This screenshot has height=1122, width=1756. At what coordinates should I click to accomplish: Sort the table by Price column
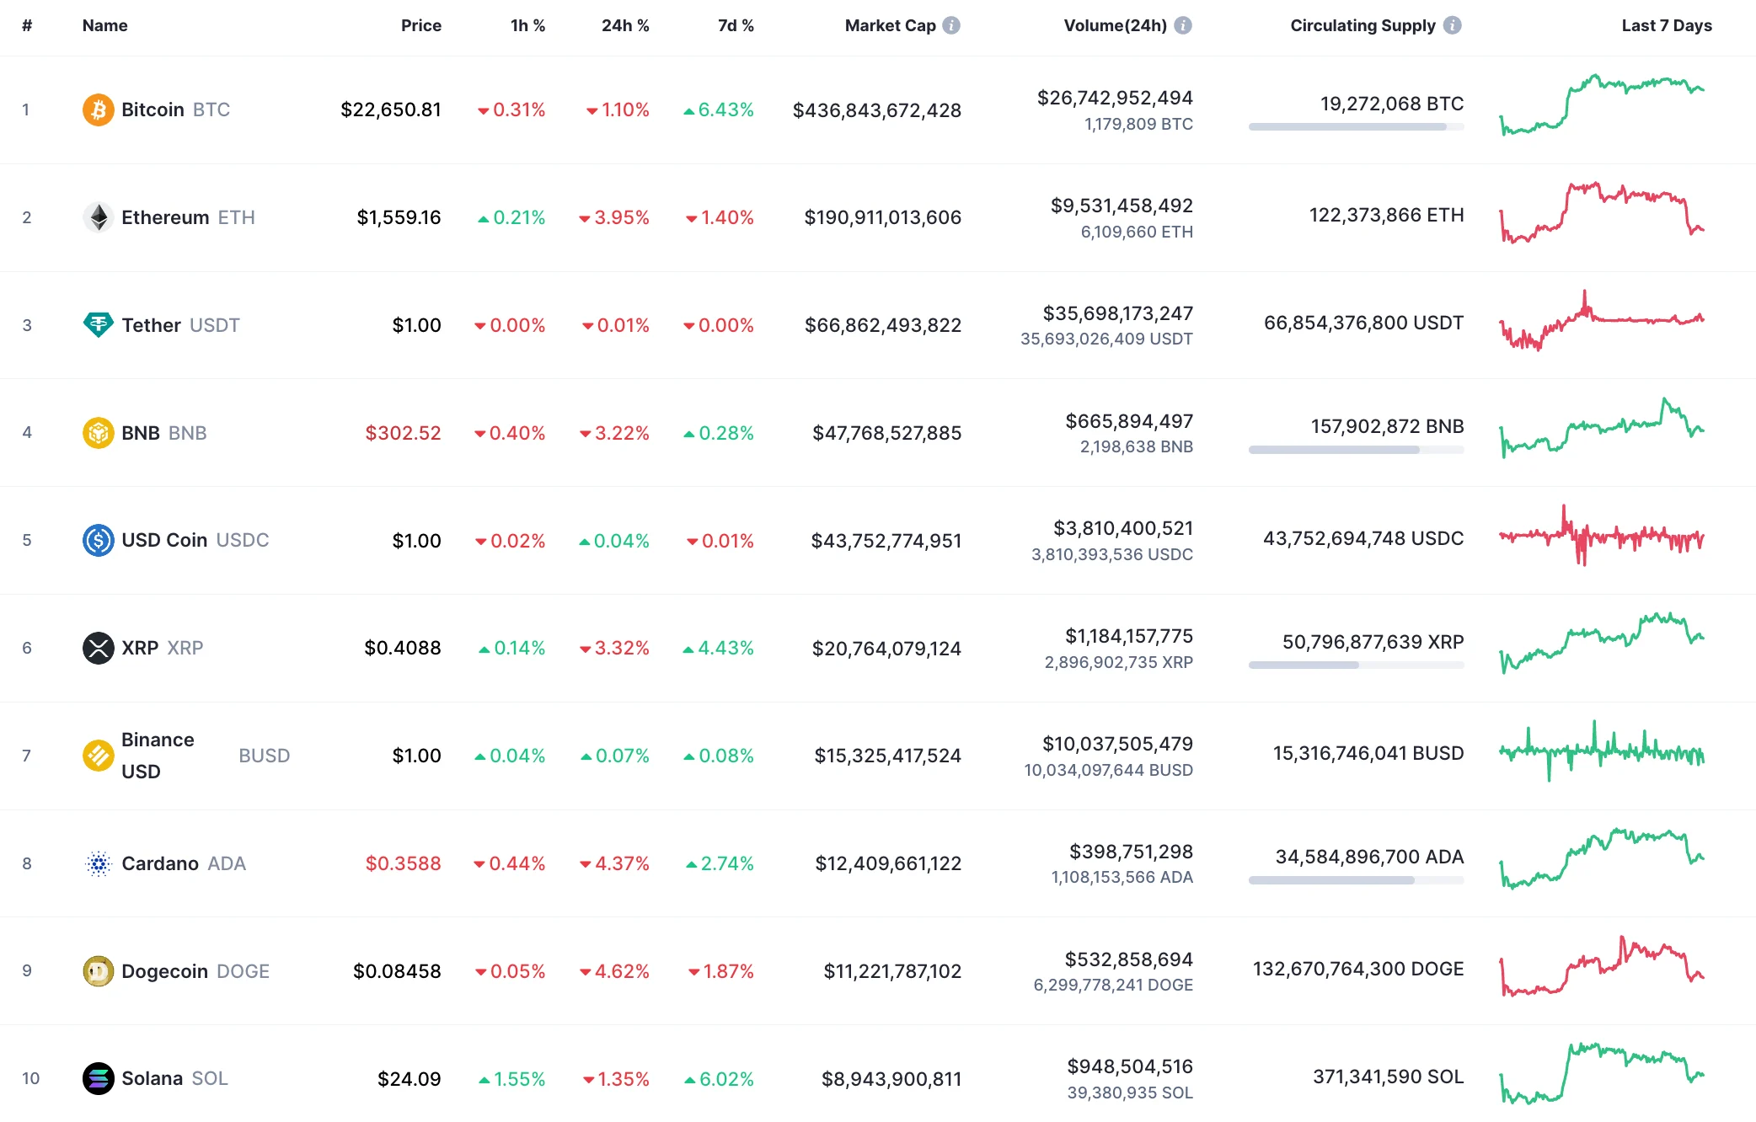(420, 25)
